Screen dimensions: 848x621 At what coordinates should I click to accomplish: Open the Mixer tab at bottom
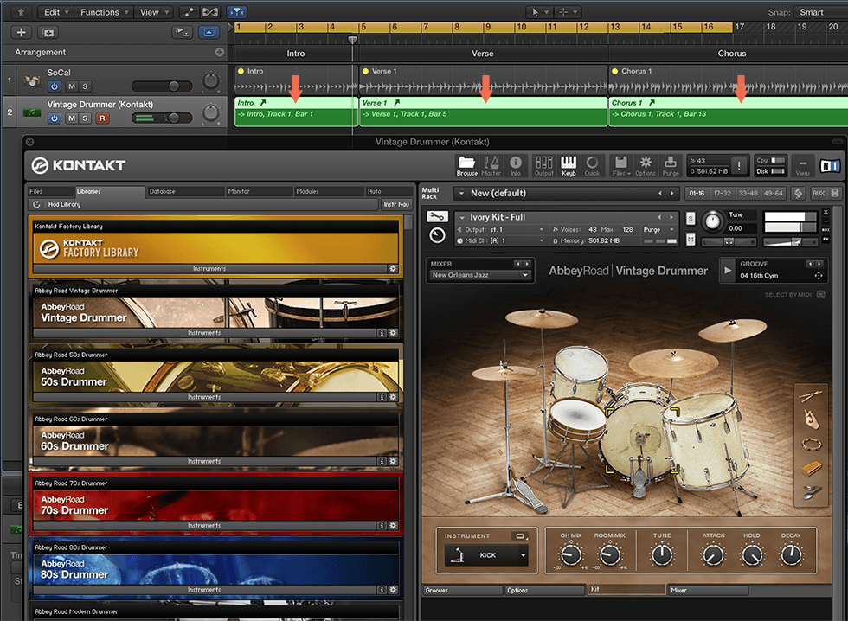708,590
